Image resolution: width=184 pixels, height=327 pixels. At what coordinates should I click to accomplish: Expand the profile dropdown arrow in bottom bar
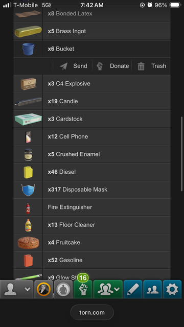(28, 289)
